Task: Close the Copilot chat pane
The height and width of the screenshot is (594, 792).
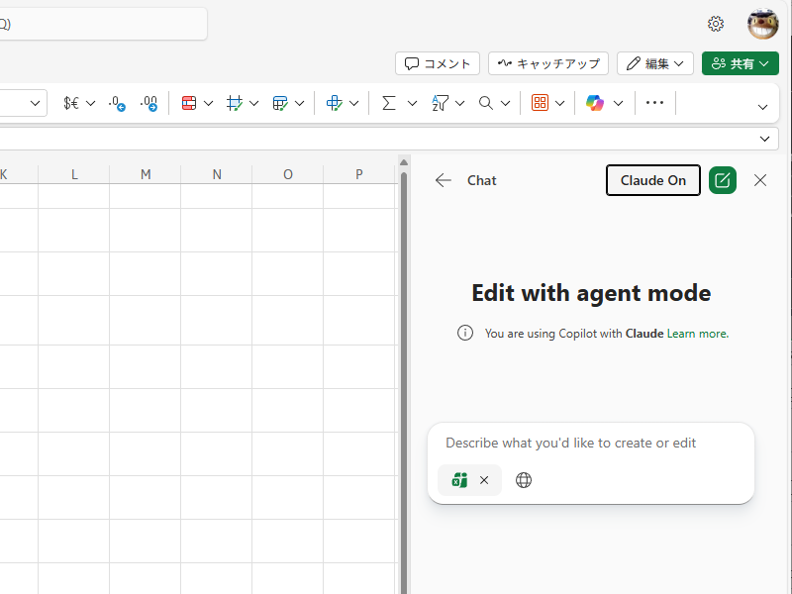Action: (760, 180)
